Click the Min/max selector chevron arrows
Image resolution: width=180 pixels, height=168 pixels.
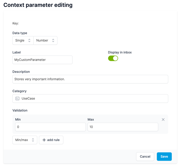tap(33, 140)
